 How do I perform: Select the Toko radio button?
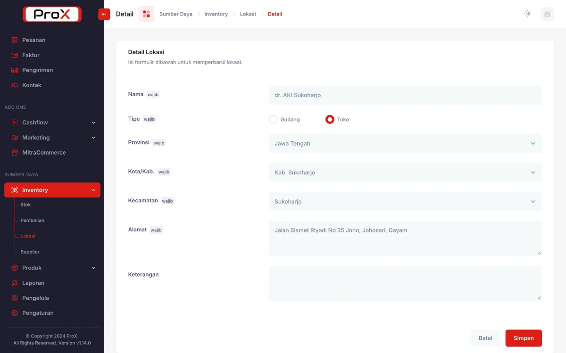tap(330, 119)
